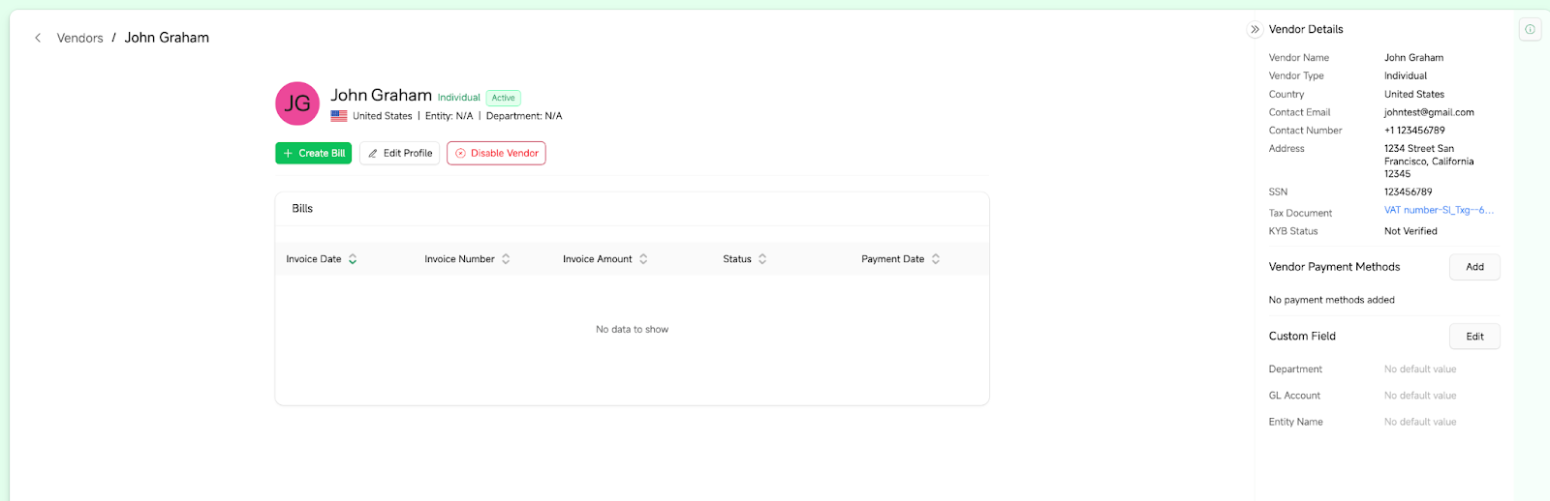
Task: Click the contact number +1 123456789
Action: click(x=1414, y=131)
